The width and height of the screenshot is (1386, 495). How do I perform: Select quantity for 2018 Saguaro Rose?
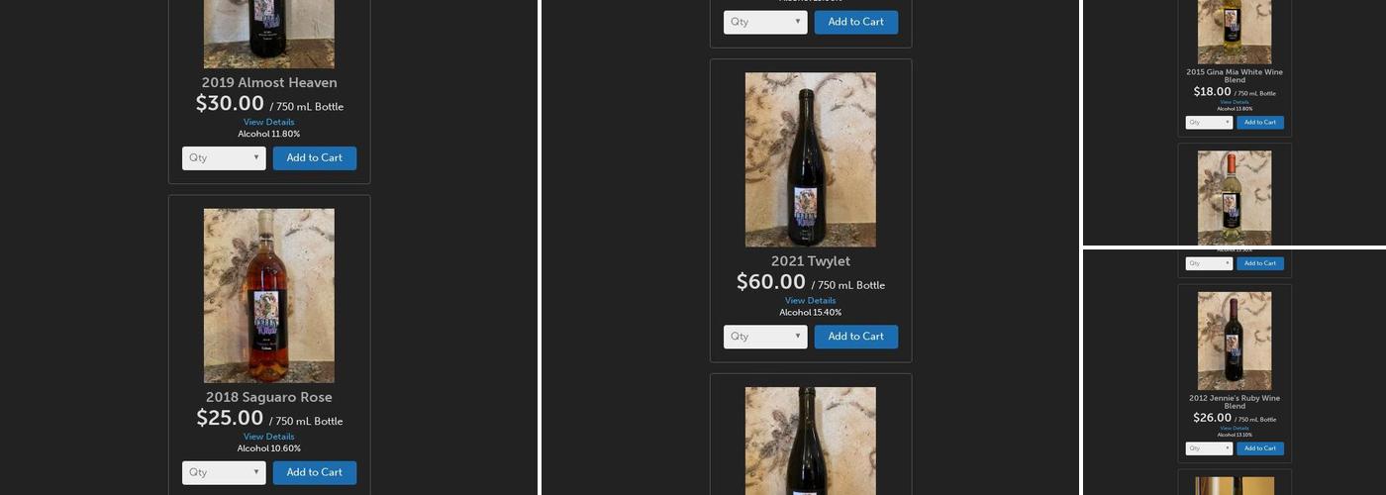tap(224, 473)
